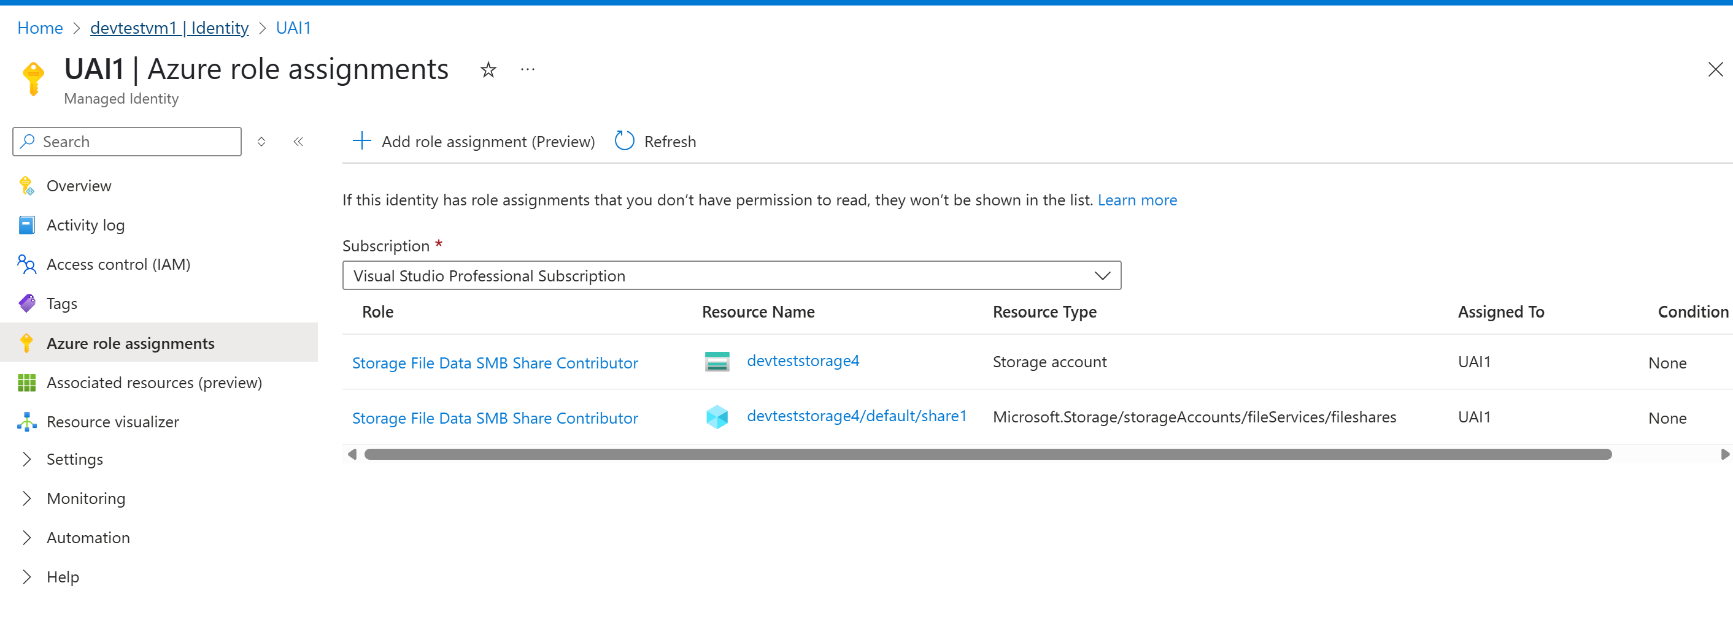Click the Microsoft.Storage fileshares resource type cell

tap(1194, 417)
